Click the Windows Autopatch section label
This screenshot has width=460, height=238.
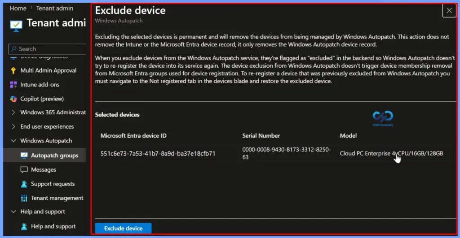coord(46,141)
